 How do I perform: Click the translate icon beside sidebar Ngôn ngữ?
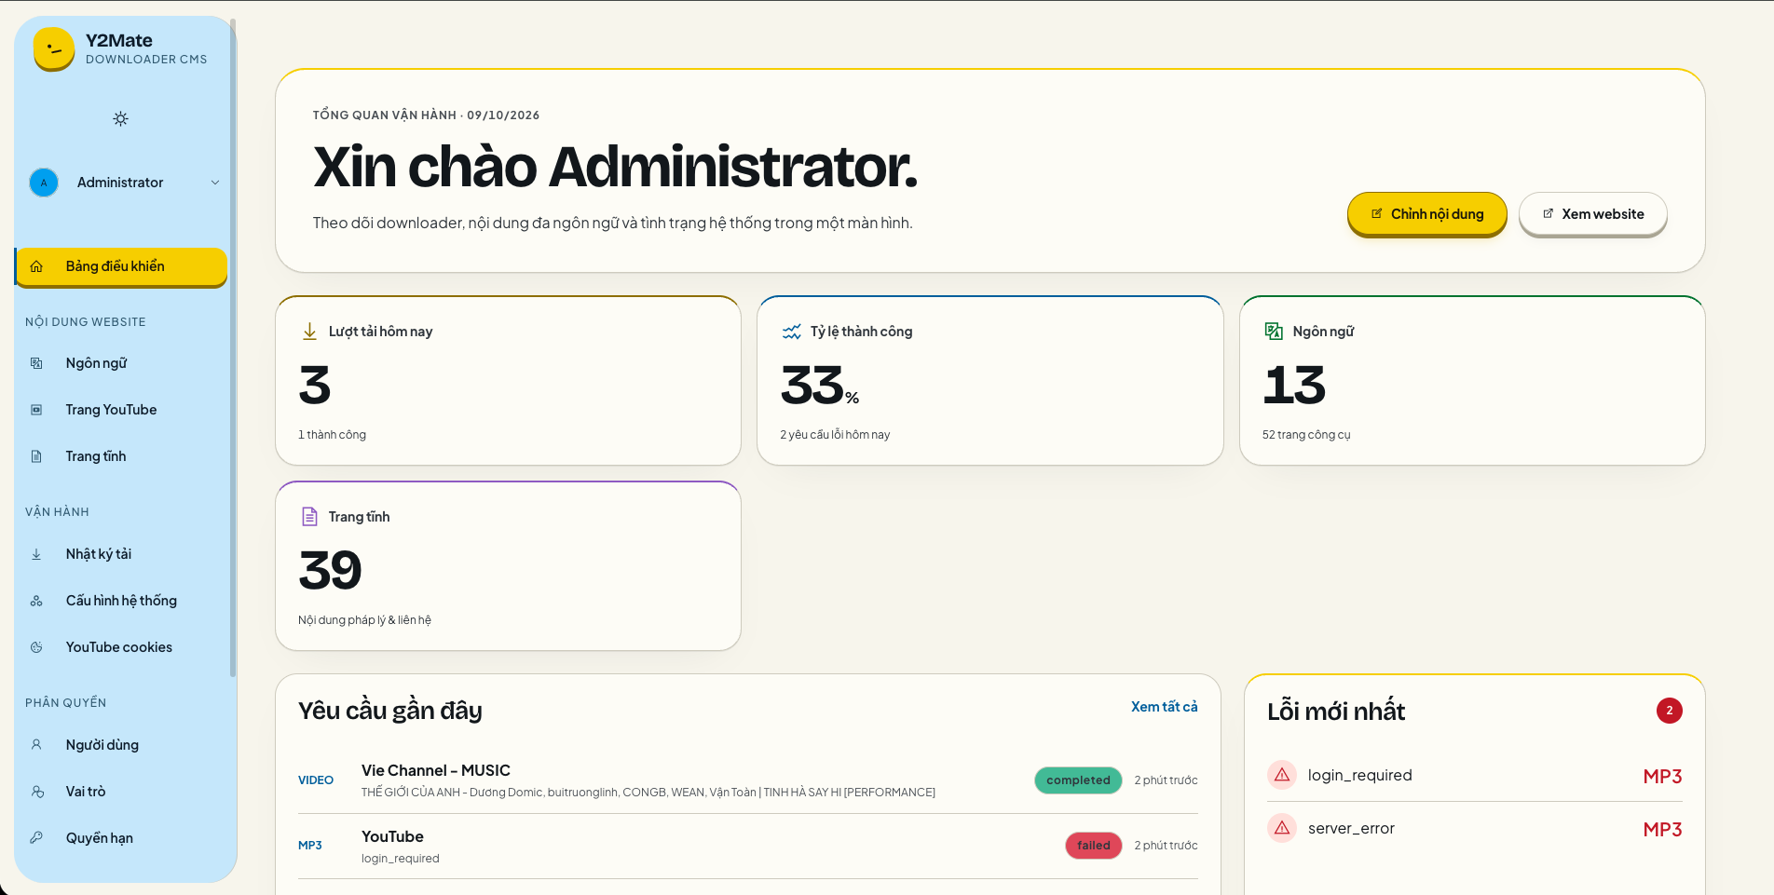click(x=36, y=363)
